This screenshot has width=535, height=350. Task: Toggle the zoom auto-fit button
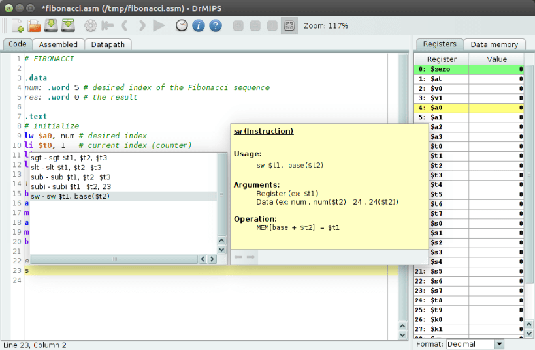289,26
